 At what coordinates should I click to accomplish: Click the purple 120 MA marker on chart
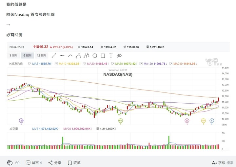point(21,121)
